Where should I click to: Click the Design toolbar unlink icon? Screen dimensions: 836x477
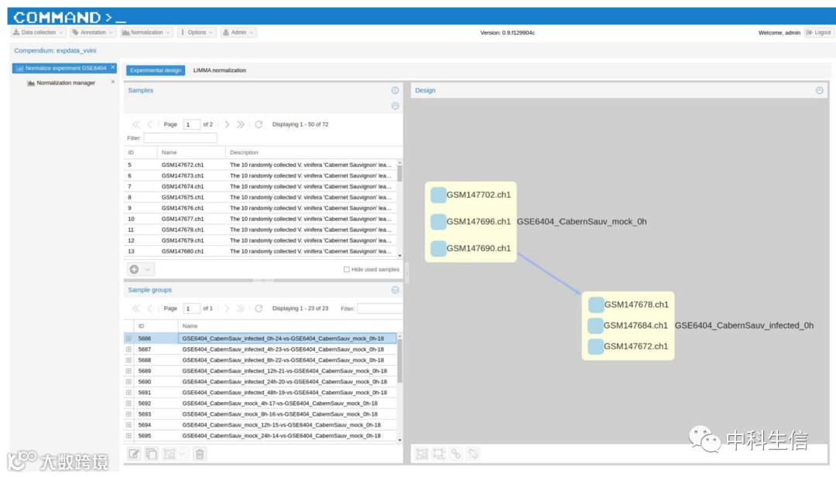[x=473, y=454]
